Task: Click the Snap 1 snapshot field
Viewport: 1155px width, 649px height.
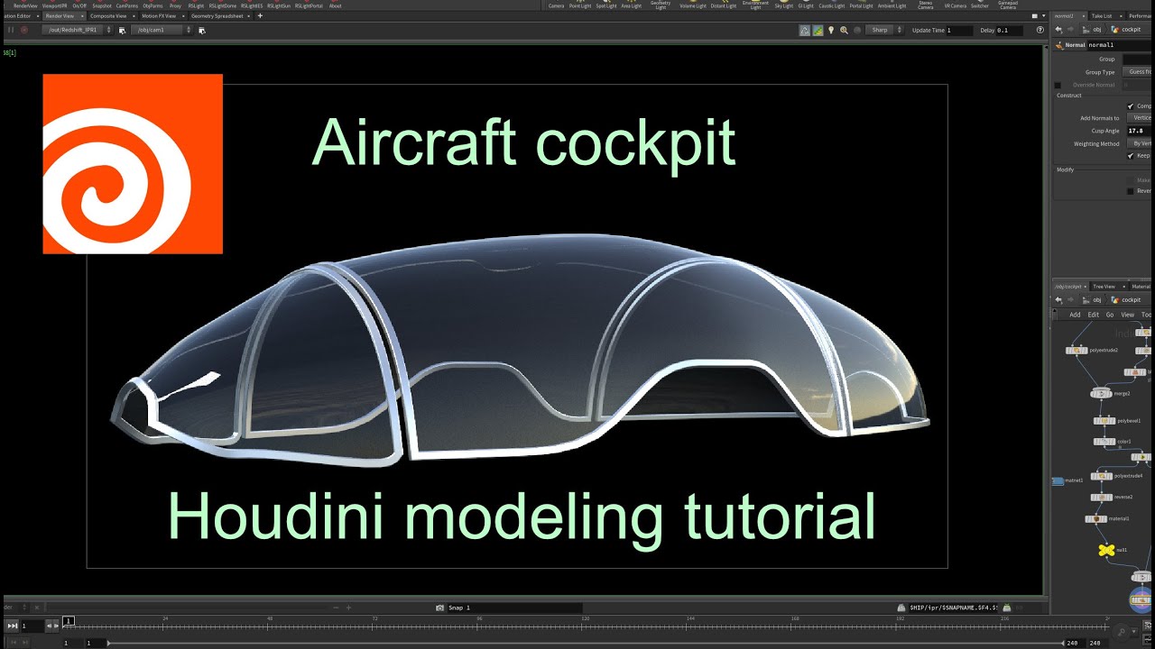Action: click(x=514, y=608)
